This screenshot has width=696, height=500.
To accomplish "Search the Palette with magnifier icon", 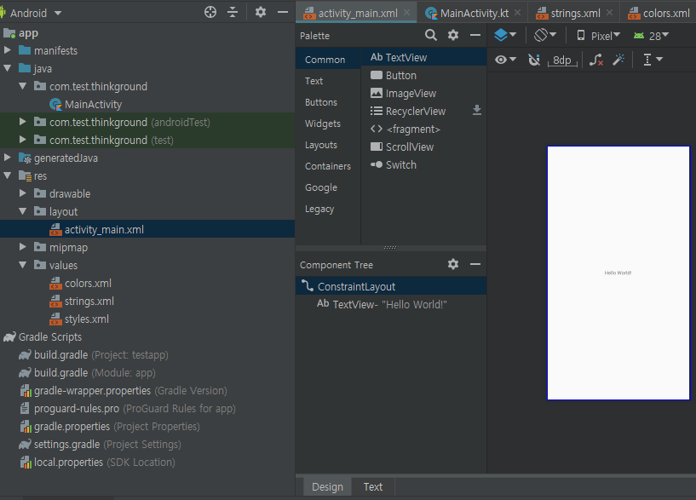I will (x=430, y=35).
